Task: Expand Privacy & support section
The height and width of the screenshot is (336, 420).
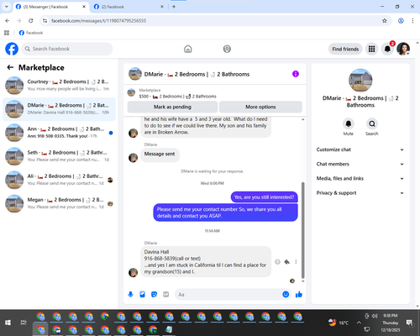Action: click(360, 193)
